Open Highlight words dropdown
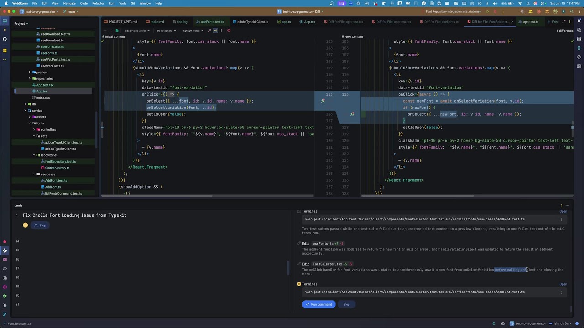Image resolution: width=584 pixels, height=328 pixels. tap(192, 31)
